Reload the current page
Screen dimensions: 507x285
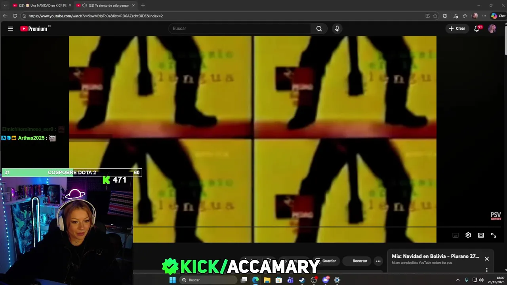[15, 16]
